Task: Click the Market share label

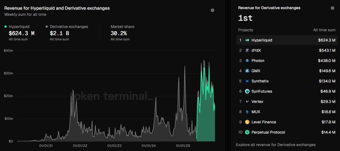Action: 122,27
